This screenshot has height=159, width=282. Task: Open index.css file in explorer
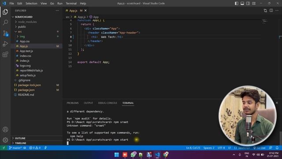37,56
